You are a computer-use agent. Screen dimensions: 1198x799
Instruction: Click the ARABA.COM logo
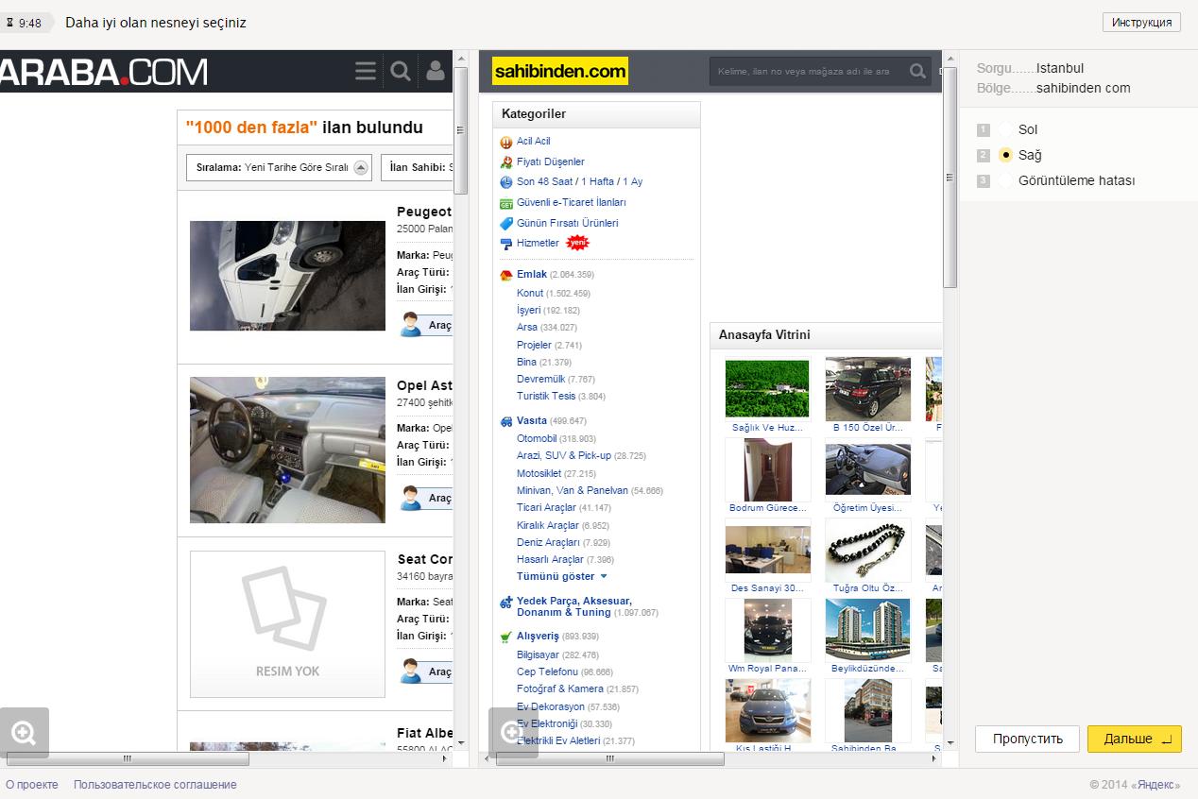click(104, 71)
